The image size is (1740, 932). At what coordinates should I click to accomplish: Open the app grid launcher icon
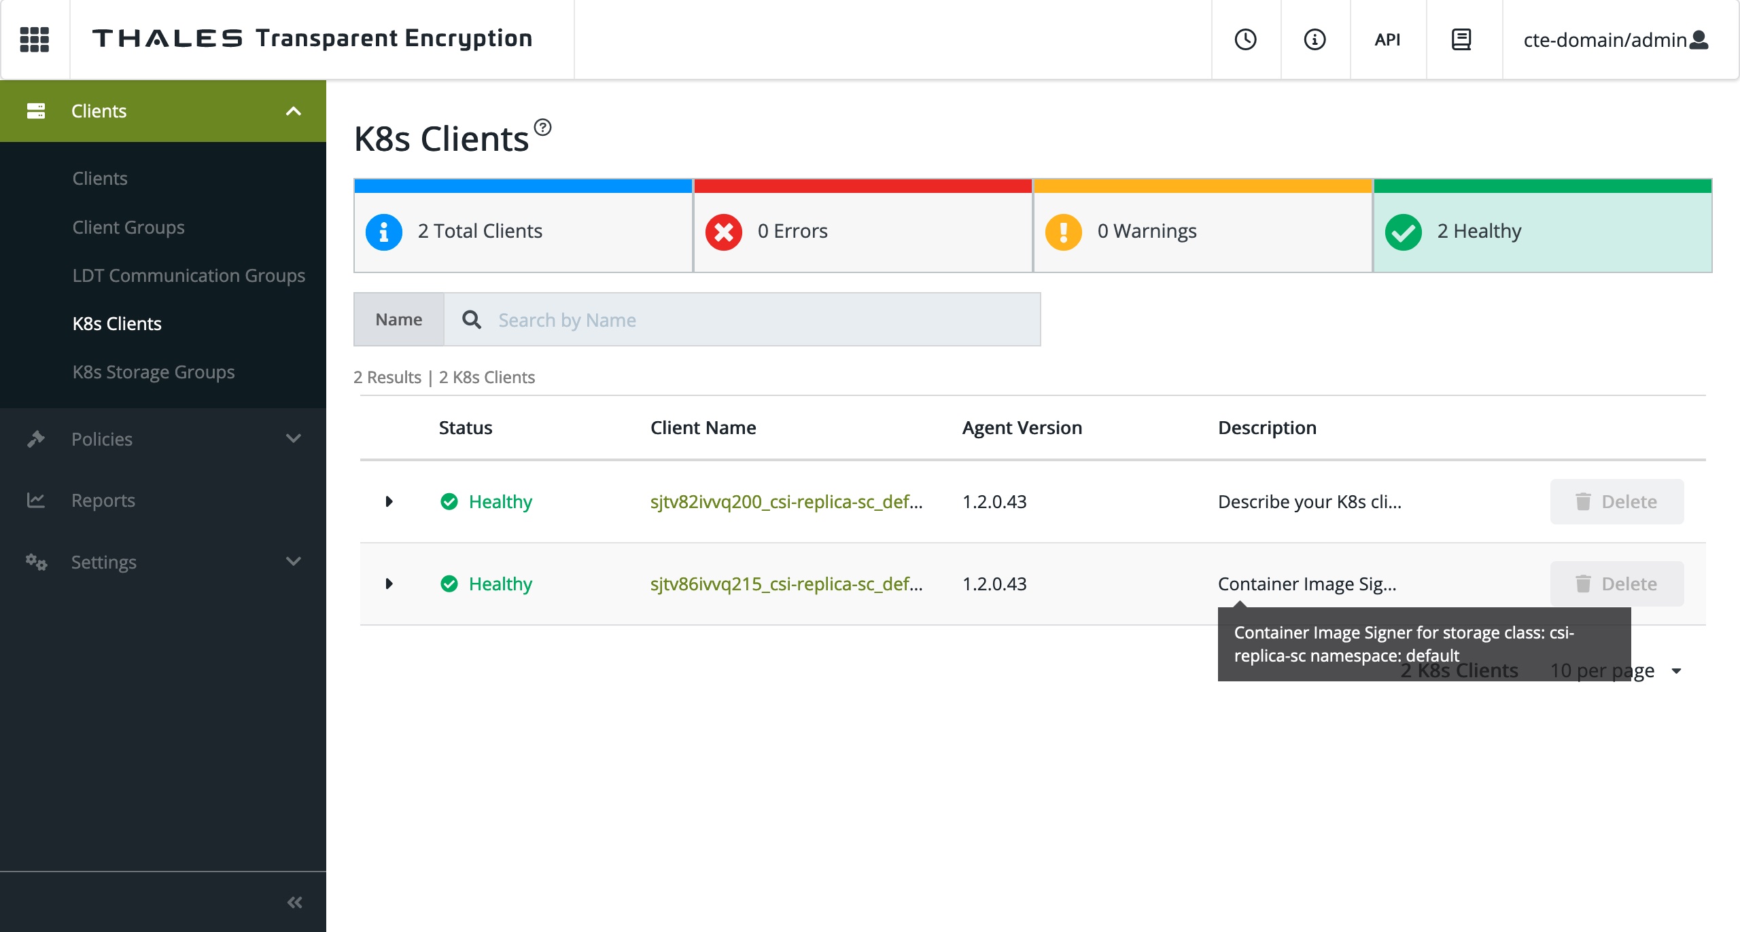pos(35,39)
